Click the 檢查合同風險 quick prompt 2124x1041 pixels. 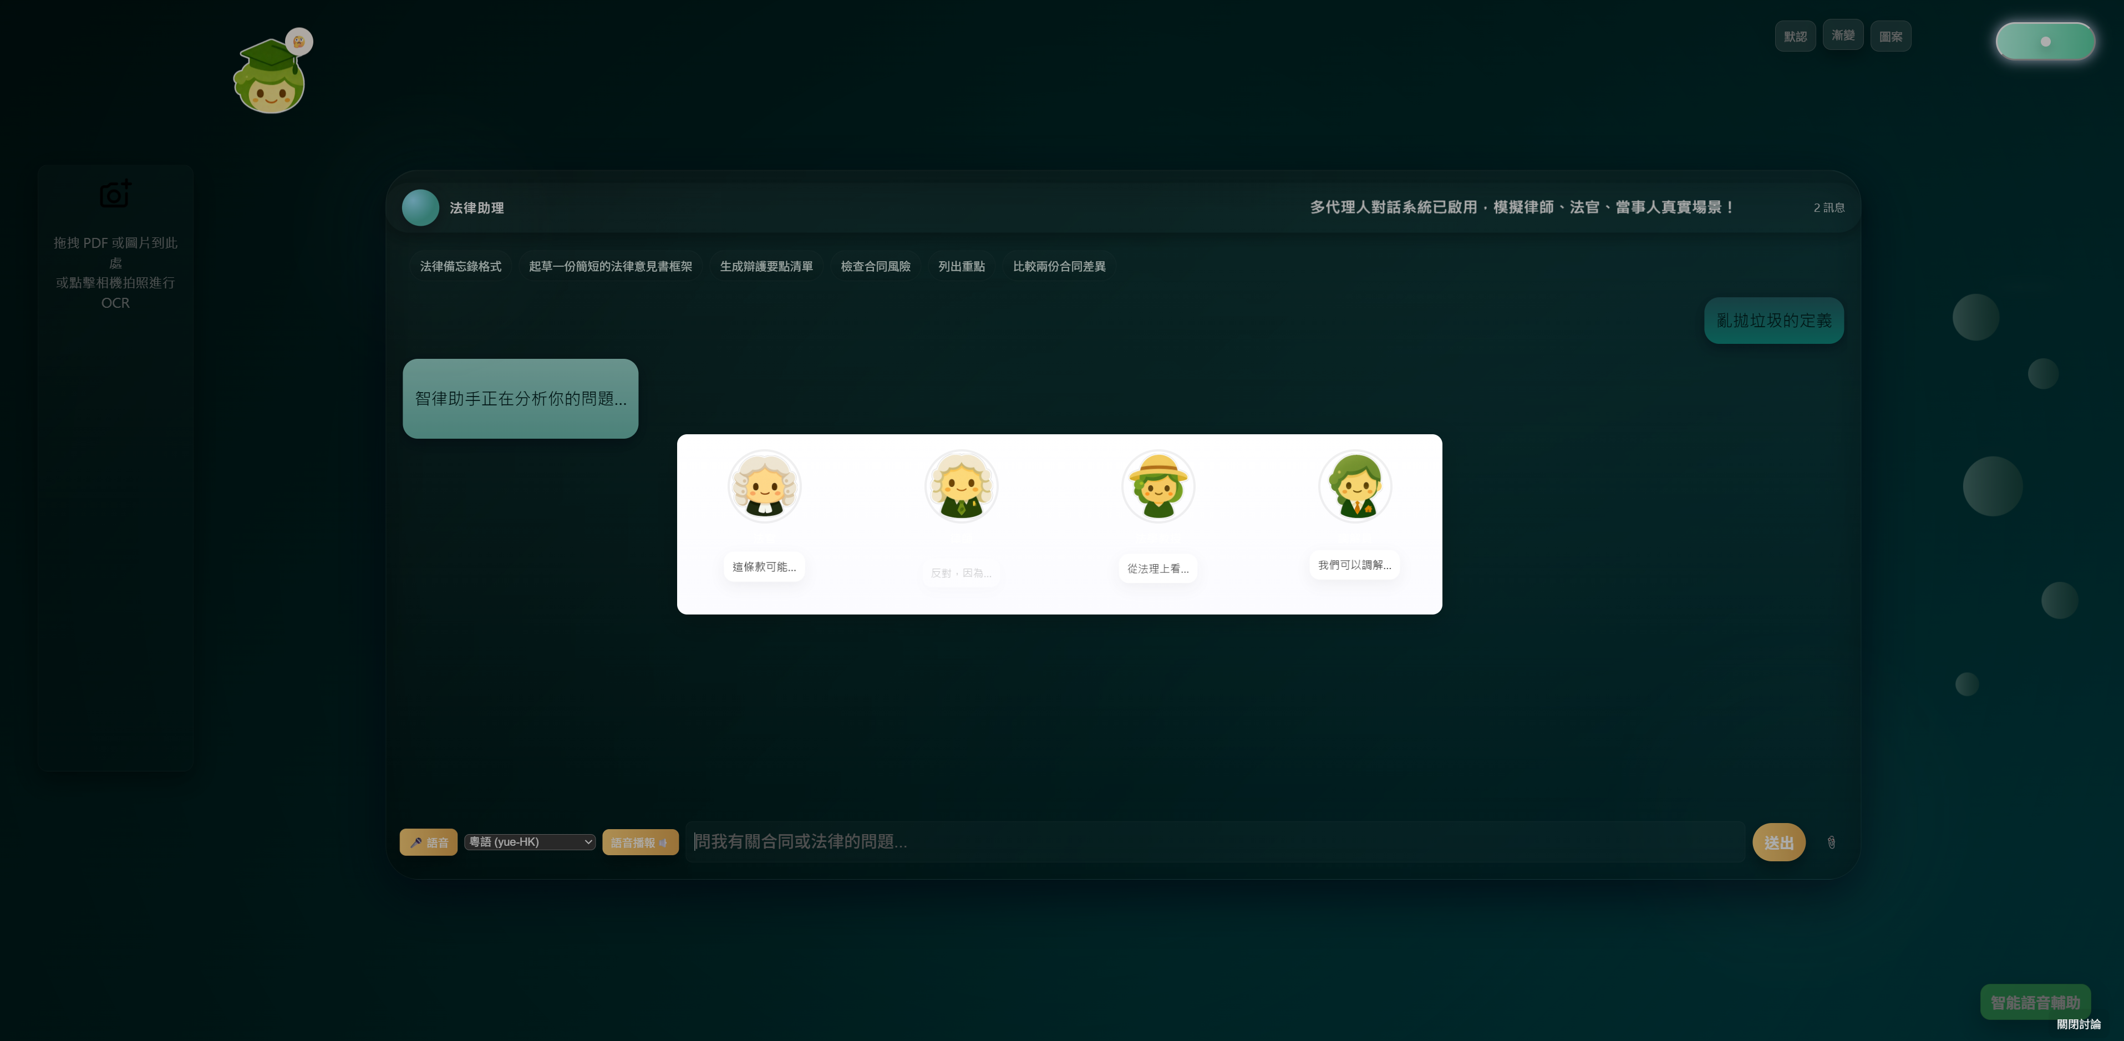(x=876, y=266)
